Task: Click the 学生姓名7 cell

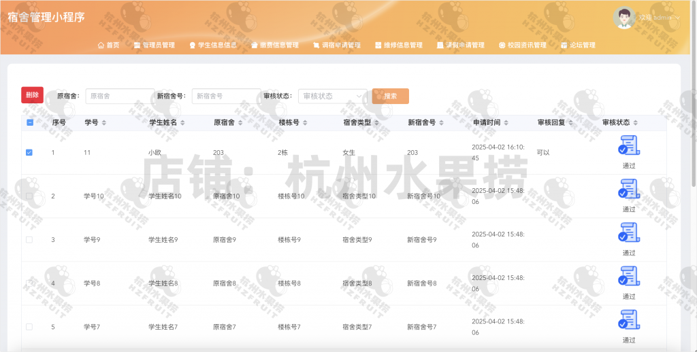Action: pos(163,327)
